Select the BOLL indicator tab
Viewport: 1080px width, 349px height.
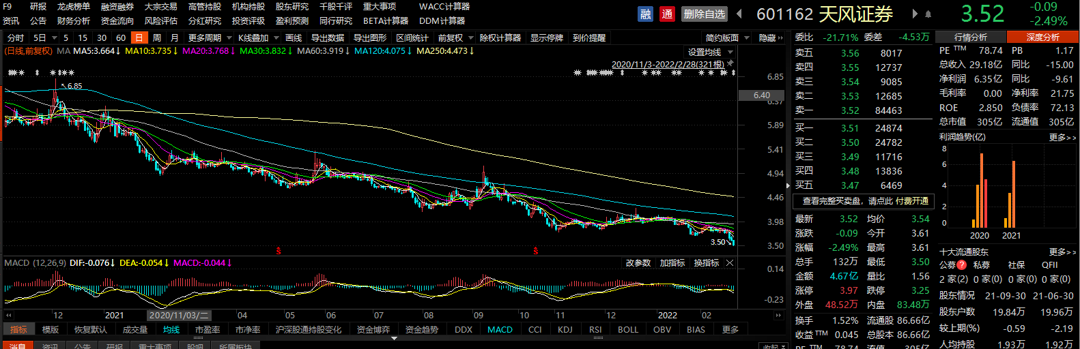pyautogui.click(x=628, y=330)
